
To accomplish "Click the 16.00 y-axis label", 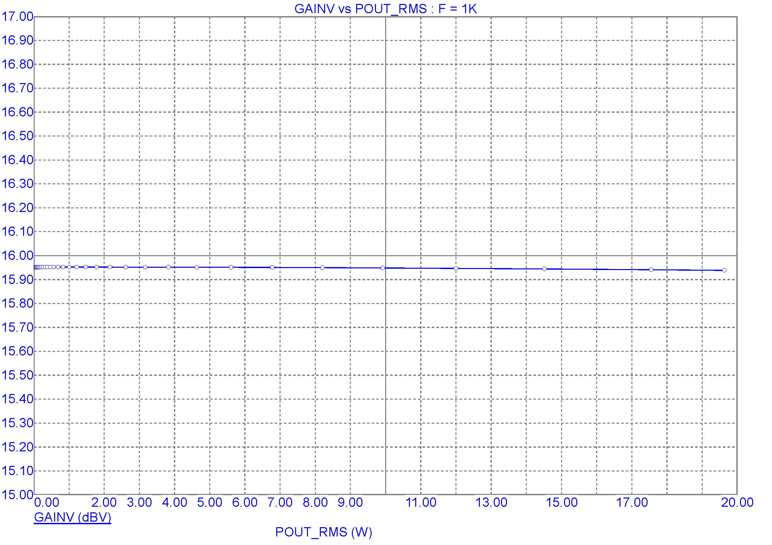I will [17, 256].
